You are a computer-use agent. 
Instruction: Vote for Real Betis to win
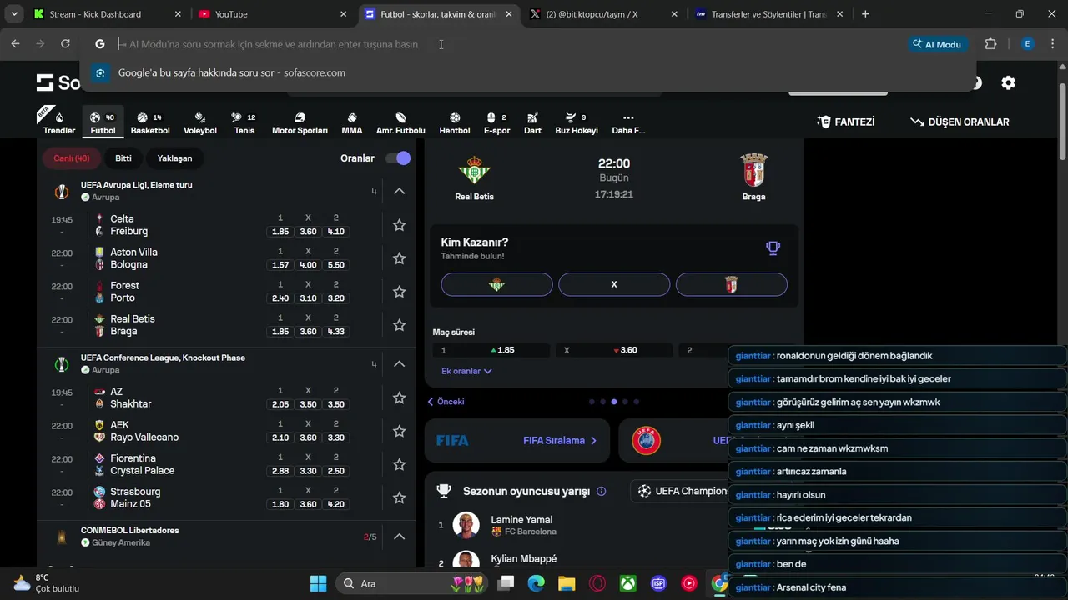[x=496, y=284]
